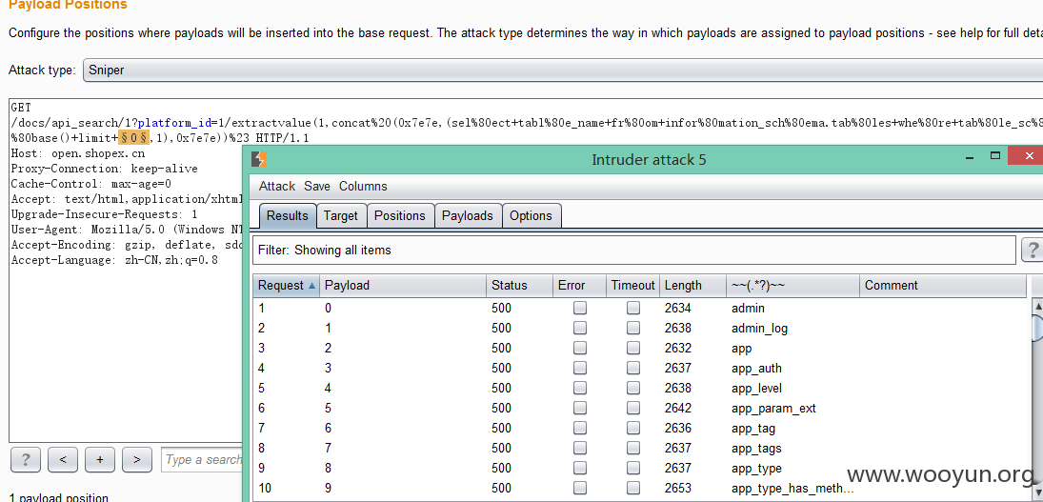Click the platform_id parameter in the request

[174, 123]
